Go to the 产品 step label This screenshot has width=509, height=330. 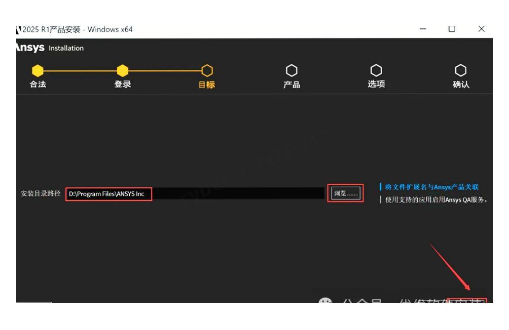(x=292, y=85)
